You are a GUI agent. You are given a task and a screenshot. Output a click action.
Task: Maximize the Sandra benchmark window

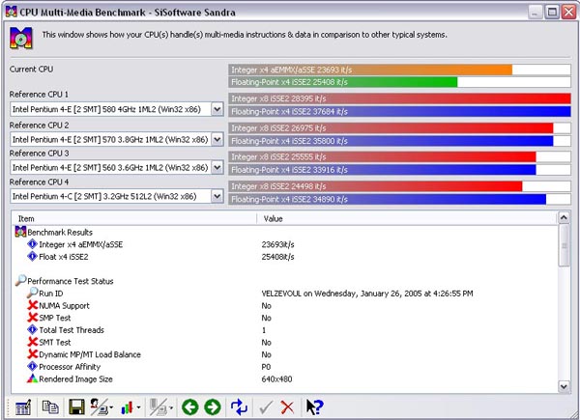[x=552, y=12]
